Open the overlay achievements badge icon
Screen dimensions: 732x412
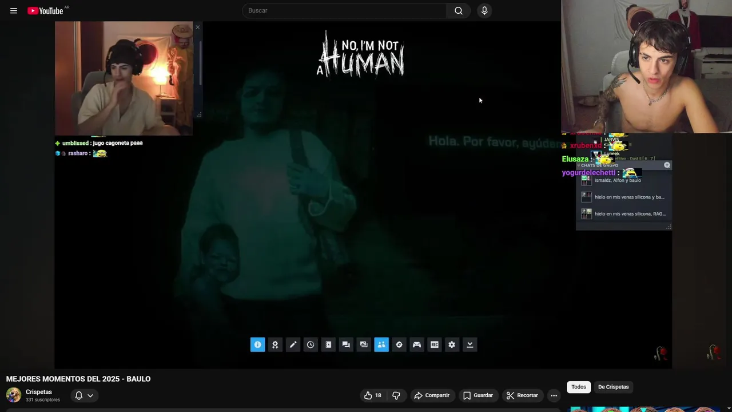click(x=275, y=344)
